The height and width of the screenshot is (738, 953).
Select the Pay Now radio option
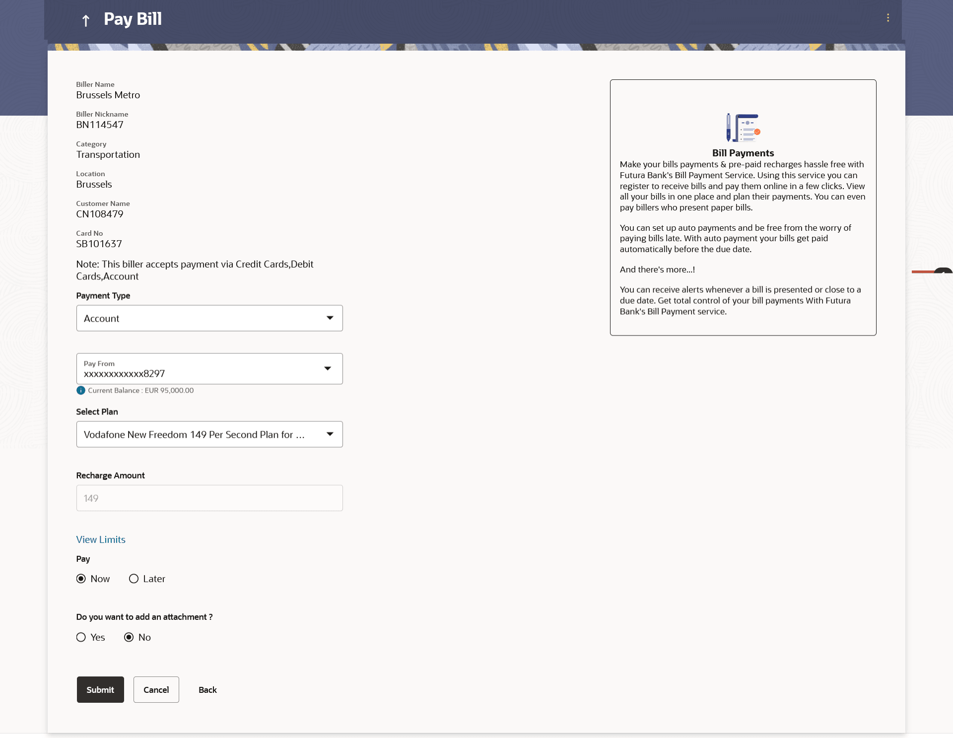pos(81,579)
